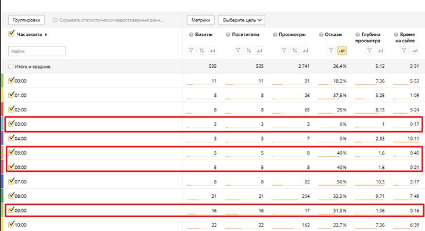Toggle the Час визита header checkbox
Viewport: 425px width, 231px height.
[x=11, y=34]
